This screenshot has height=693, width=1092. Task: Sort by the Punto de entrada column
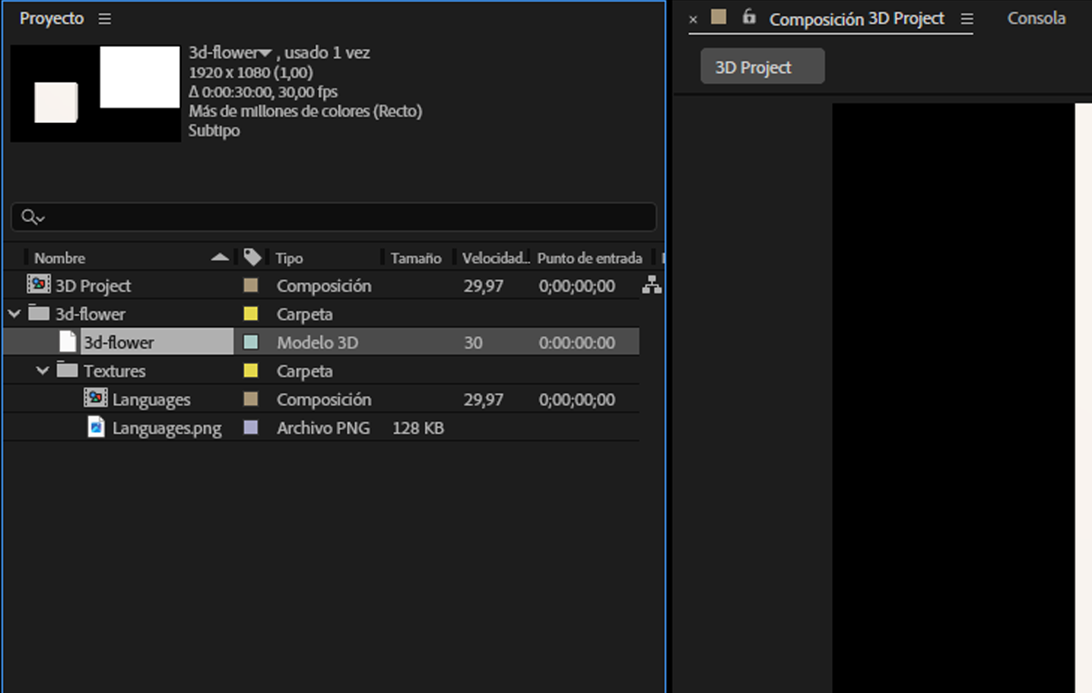coord(589,258)
